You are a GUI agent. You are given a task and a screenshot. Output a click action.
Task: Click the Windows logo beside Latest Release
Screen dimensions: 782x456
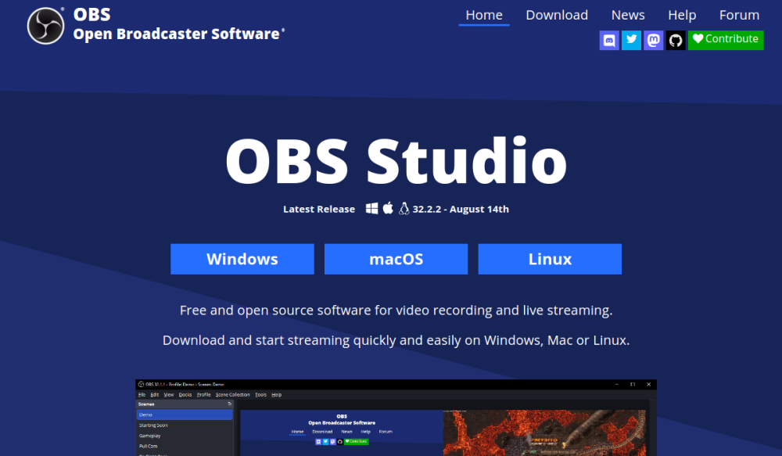pos(371,209)
